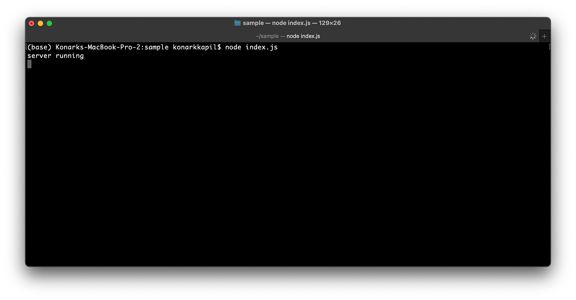Maximize the terminal with green button
Viewport: 576px width, 300px height.
pyautogui.click(x=49, y=23)
